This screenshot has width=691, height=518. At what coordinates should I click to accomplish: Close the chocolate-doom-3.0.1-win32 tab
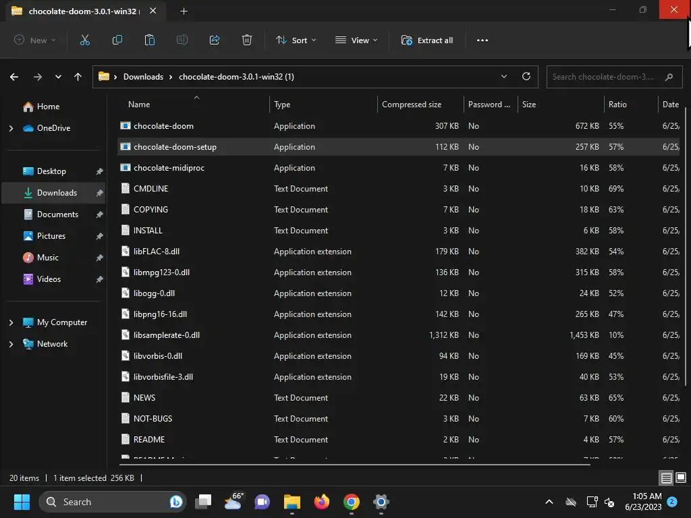(x=153, y=11)
